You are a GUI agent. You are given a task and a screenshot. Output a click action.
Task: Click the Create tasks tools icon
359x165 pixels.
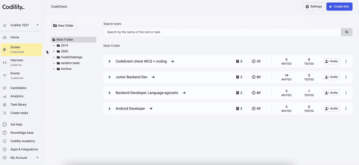(x=4, y=113)
